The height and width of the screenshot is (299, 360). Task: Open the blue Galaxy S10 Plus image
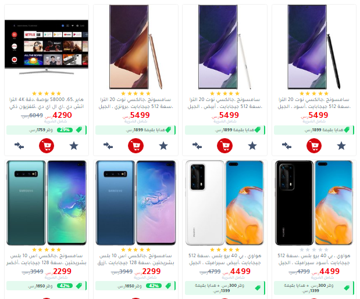[x=136, y=203]
